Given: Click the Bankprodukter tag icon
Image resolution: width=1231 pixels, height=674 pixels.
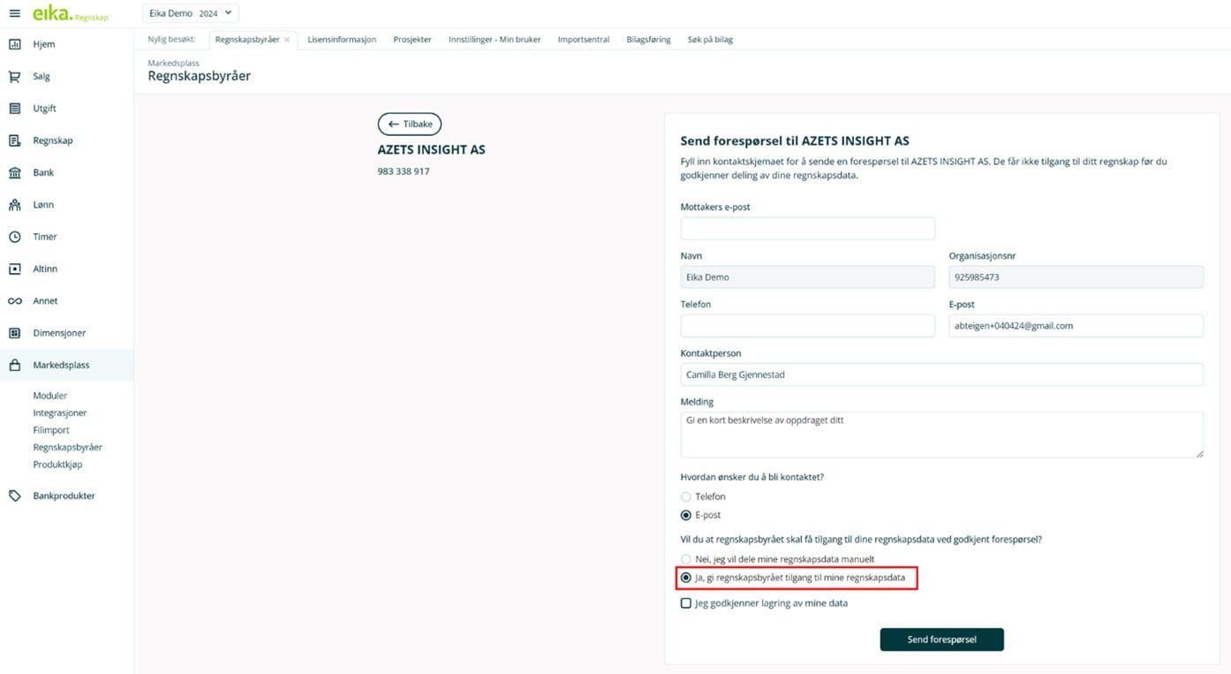Looking at the screenshot, I should coord(15,496).
